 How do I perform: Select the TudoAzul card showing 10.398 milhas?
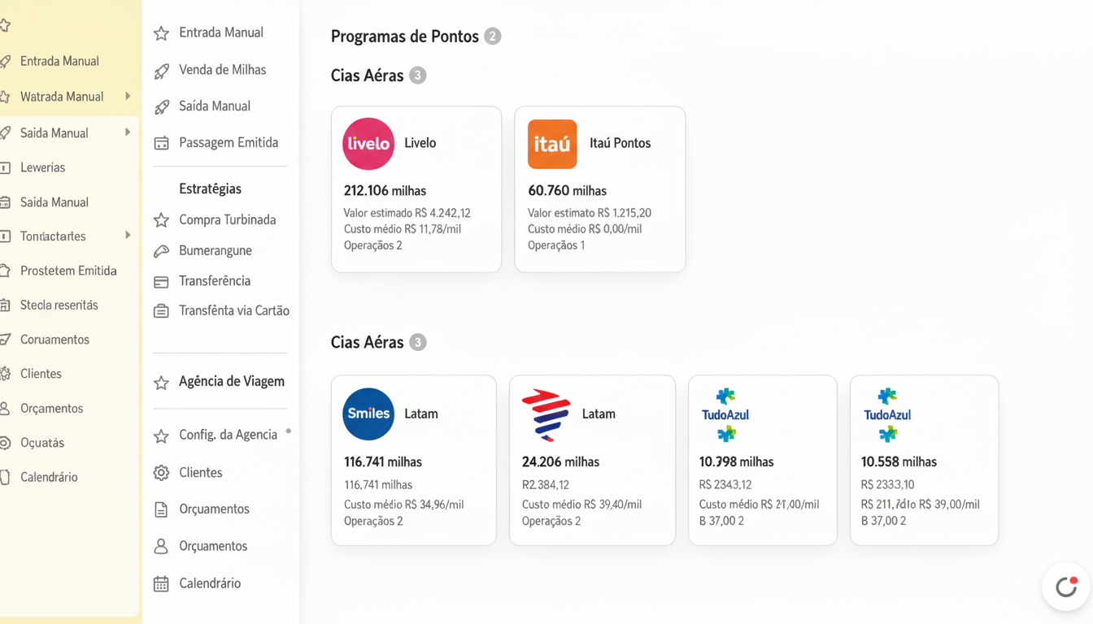(x=762, y=460)
